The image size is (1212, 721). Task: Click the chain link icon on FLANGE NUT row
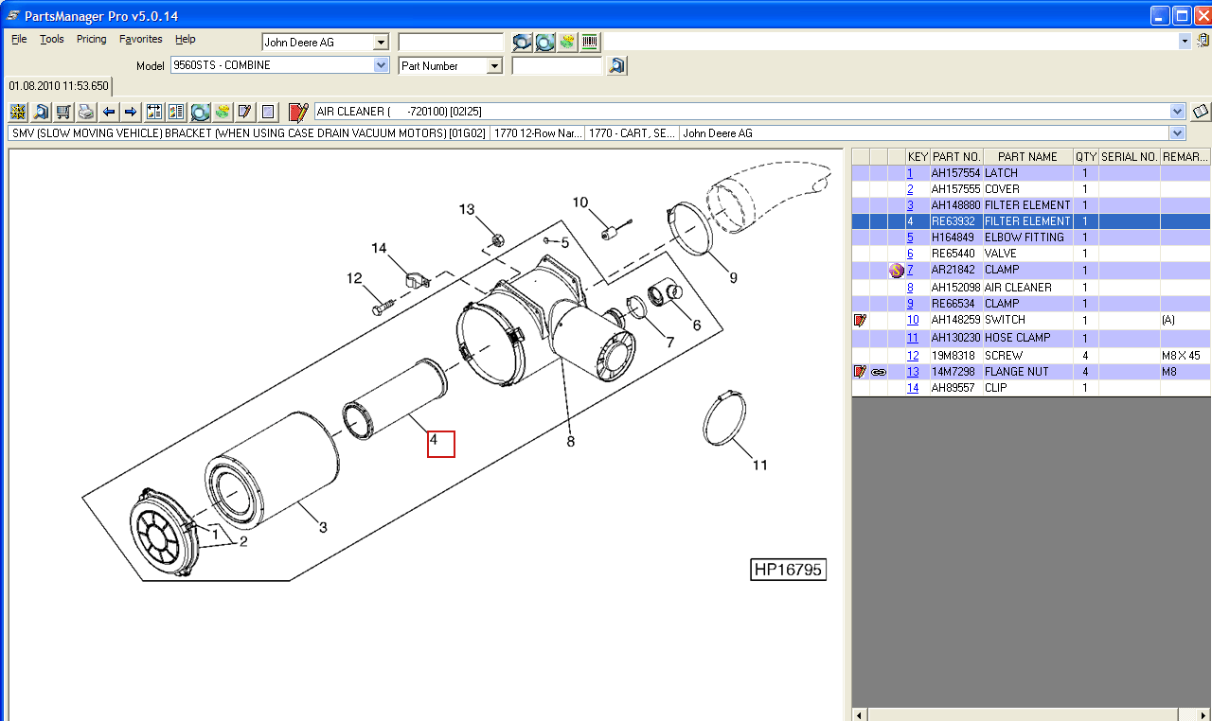[878, 372]
